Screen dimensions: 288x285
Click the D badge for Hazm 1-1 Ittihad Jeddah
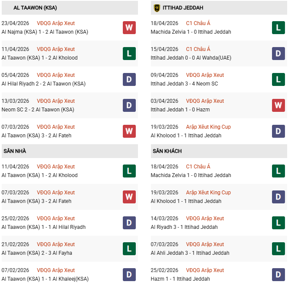[278, 275]
